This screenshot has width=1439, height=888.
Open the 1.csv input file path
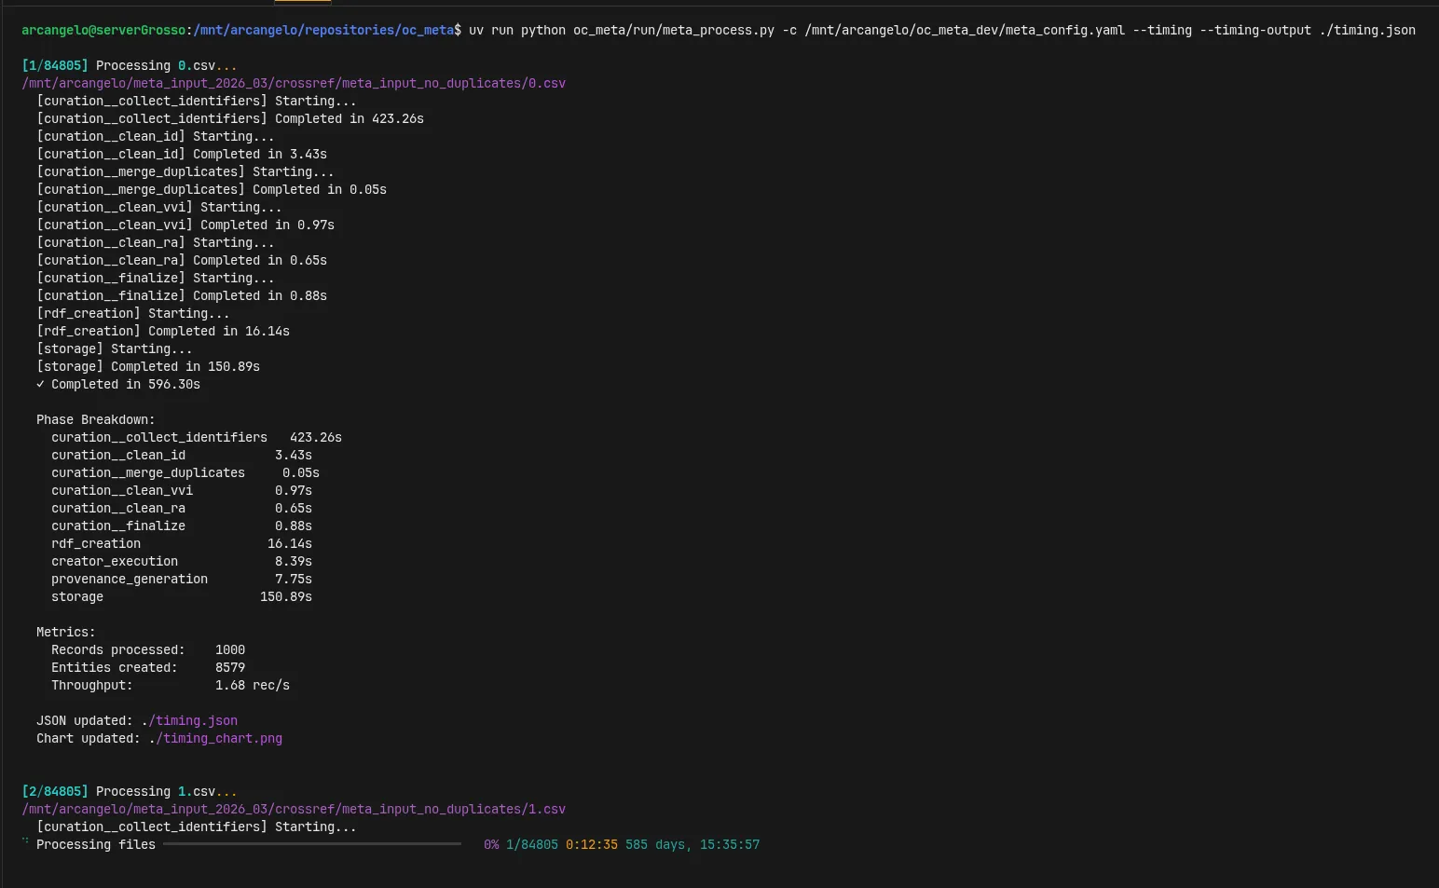tap(294, 809)
